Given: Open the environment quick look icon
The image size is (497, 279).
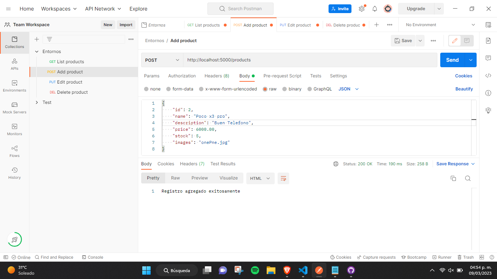Looking at the screenshot, I should tap(488, 25).
